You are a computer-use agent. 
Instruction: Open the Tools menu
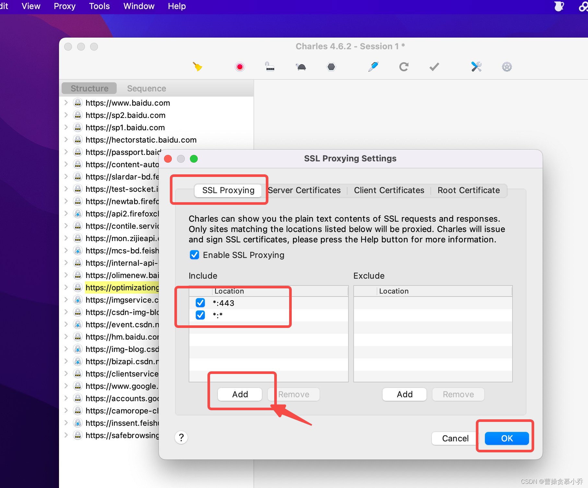click(x=100, y=6)
